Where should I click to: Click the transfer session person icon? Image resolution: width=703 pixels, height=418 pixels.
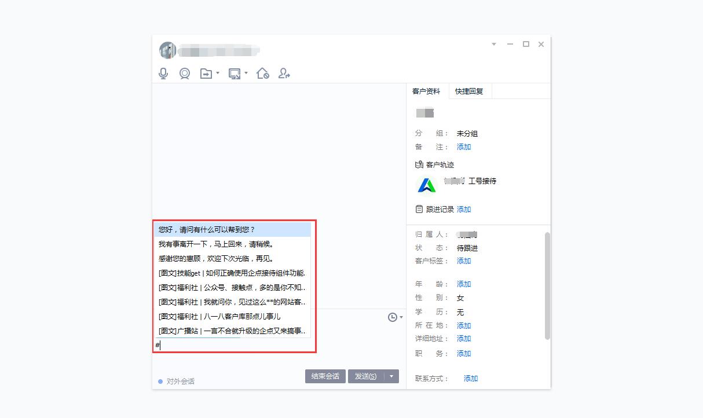click(x=284, y=73)
